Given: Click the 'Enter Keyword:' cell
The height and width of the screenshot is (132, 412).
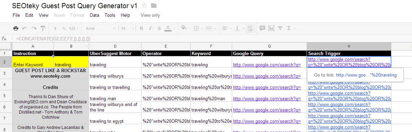Looking at the screenshot, I should coord(33,62).
